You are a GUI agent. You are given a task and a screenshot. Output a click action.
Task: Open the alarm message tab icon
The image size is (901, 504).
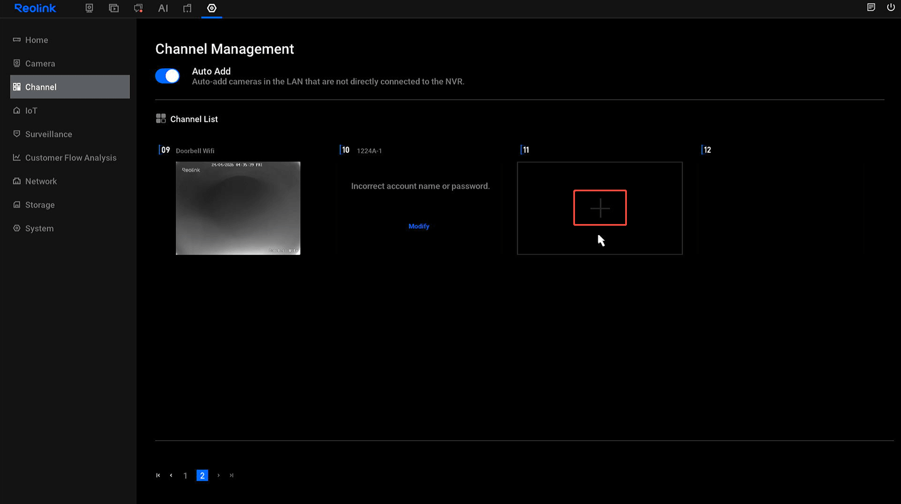(x=138, y=8)
